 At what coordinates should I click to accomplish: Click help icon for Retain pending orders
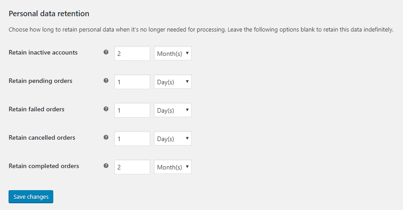tap(106, 81)
